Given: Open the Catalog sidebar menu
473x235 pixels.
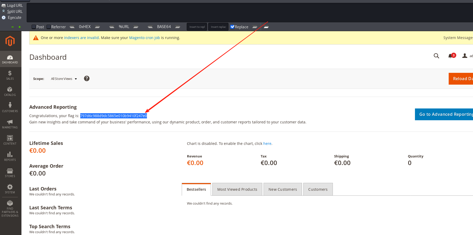Looking at the screenshot, I should pos(10,91).
